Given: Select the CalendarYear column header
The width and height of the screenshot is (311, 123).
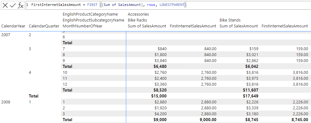Looking at the screenshot, I should (13, 26).
